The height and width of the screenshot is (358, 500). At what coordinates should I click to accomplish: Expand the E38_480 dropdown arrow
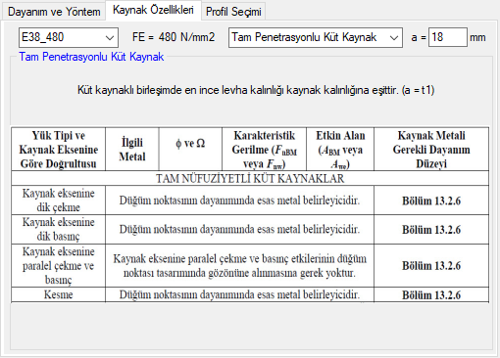click(110, 38)
